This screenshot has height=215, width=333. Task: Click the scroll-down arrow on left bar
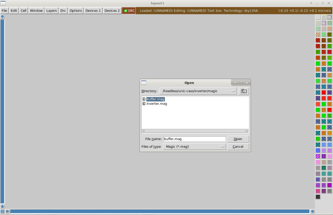pyautogui.click(x=2, y=206)
